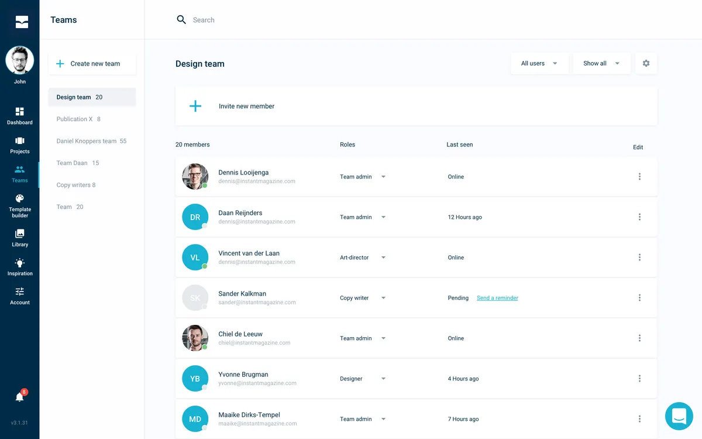Change Vincent van der Laan's Art-director role

click(363, 258)
